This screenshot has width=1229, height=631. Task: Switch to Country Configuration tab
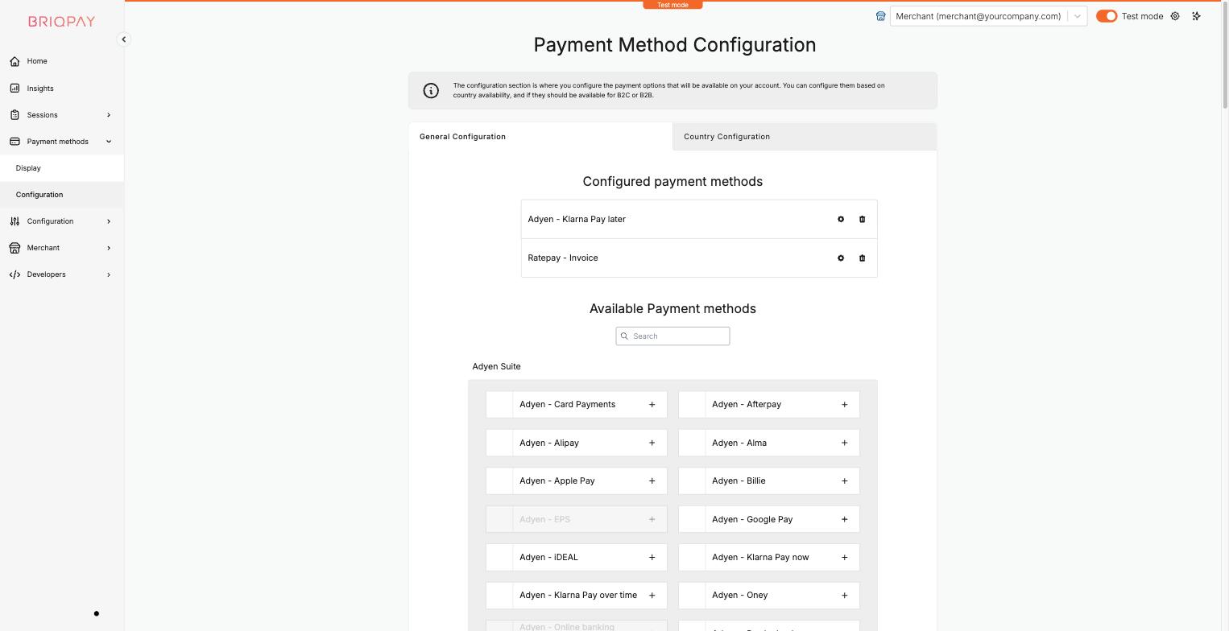[805, 137]
